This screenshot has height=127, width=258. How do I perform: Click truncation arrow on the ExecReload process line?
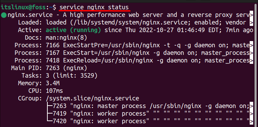[x=251, y=60]
